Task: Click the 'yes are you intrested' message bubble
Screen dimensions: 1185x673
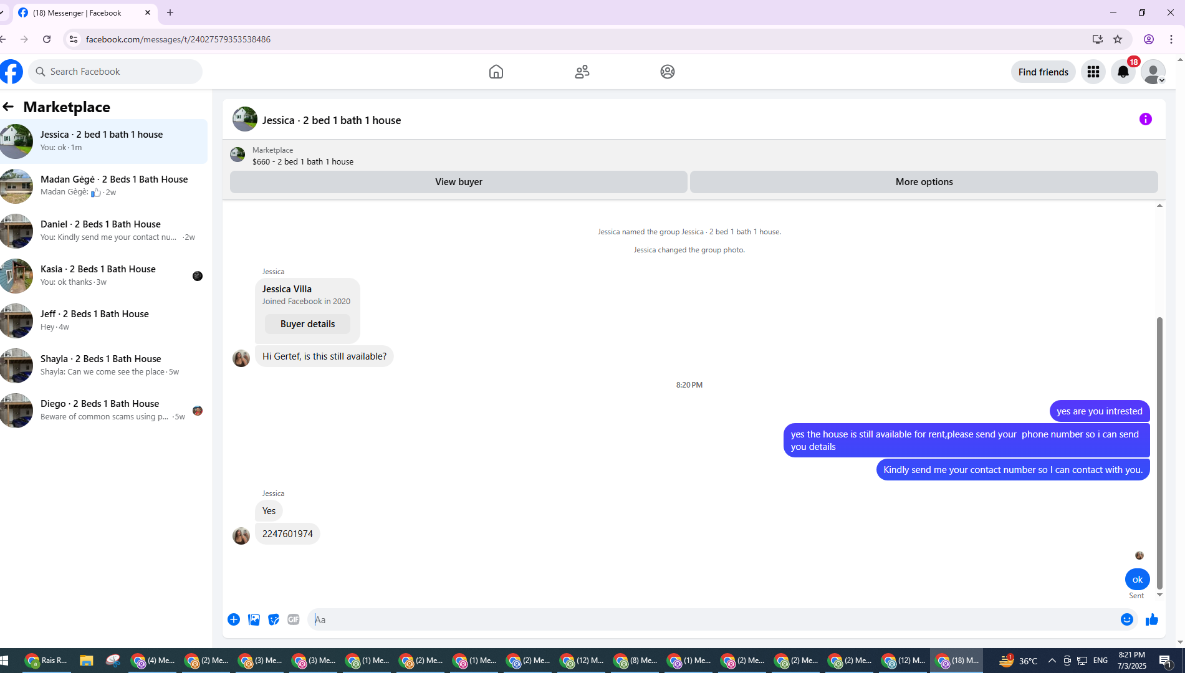Action: tap(1100, 411)
